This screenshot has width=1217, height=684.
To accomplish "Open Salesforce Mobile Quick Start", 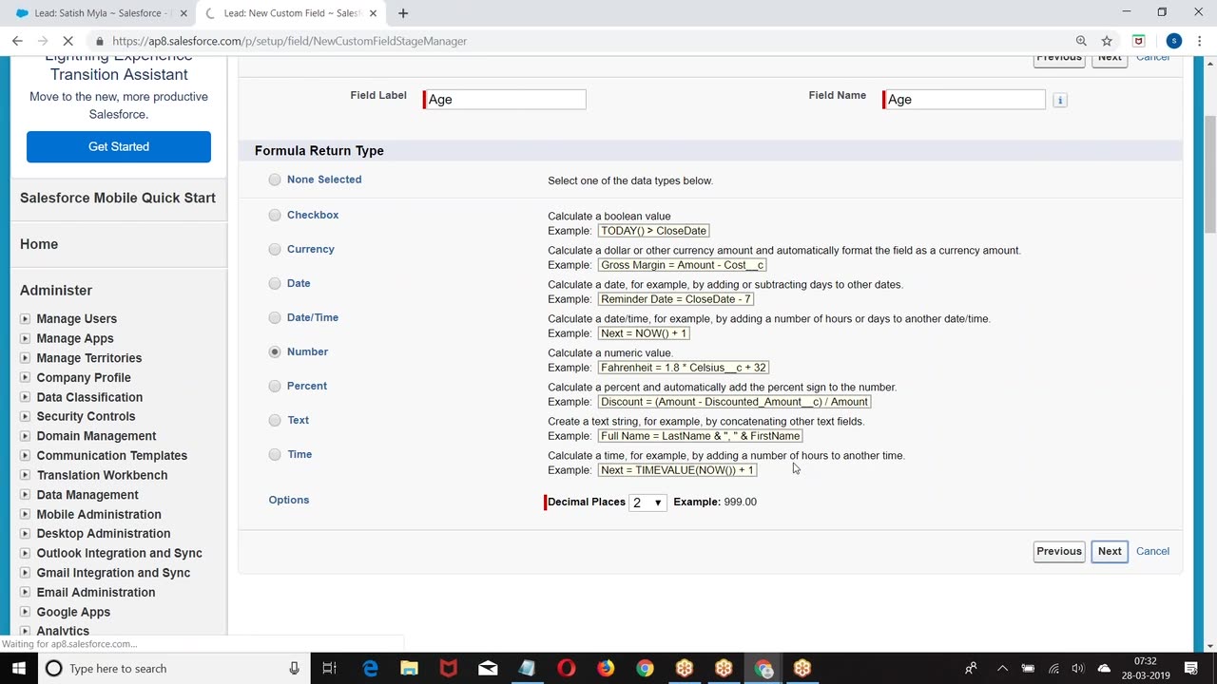I will point(118,198).
